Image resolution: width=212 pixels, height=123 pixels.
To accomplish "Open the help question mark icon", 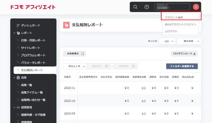I will click(x=147, y=7).
